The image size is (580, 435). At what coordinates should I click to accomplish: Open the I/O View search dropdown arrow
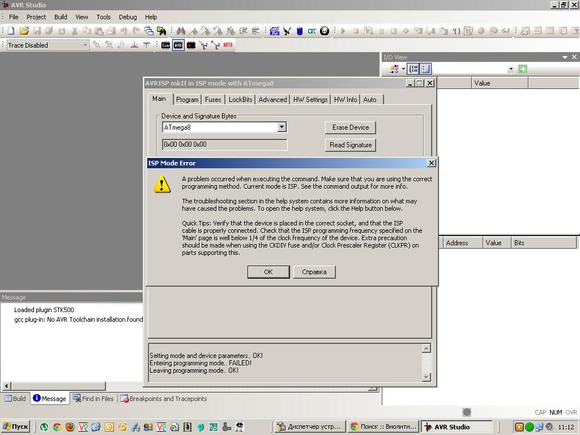point(511,69)
